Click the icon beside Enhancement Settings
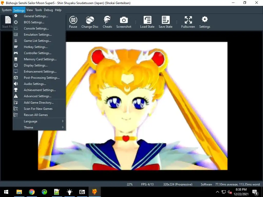The width and height of the screenshot is (263, 197). pos(16,71)
